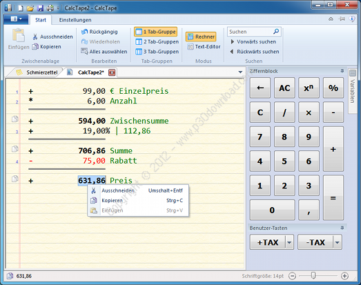Expand the Variablen side panel
Viewport: 361px width, 285px height.
tap(353, 91)
